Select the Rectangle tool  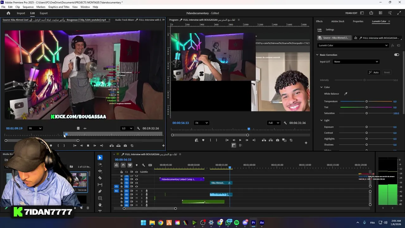(100, 198)
